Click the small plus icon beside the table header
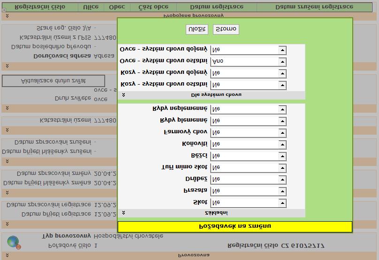The height and width of the screenshot is (260, 379). coord(4,10)
